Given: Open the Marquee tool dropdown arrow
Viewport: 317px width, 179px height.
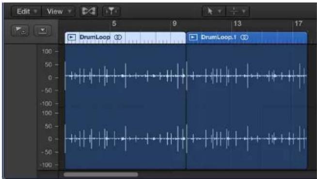Looking at the screenshot, I should coord(244,11).
